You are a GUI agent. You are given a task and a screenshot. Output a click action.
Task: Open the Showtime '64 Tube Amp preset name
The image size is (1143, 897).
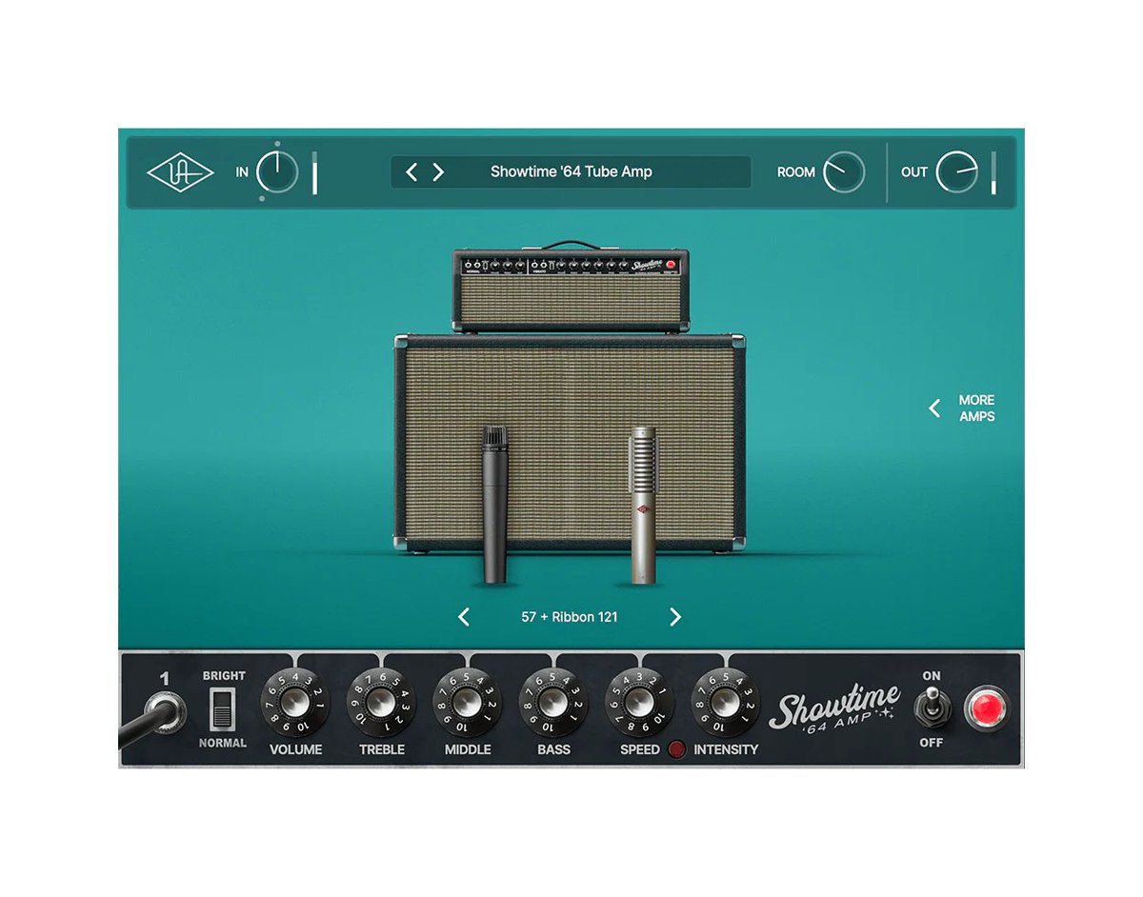click(x=571, y=172)
